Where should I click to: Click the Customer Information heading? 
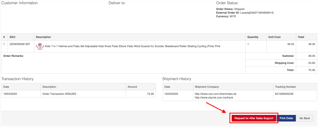point(20,3)
